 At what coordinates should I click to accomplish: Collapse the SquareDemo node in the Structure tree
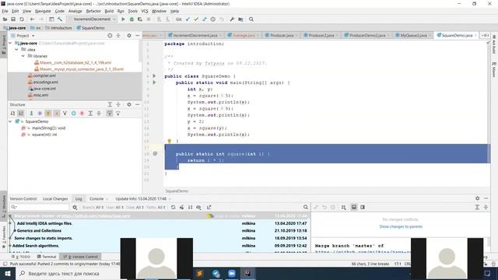click(10, 121)
